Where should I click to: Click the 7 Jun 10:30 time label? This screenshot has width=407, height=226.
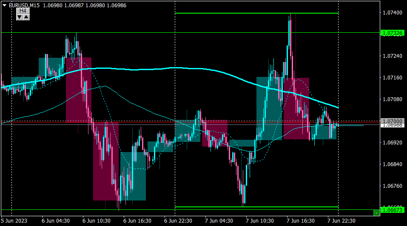(x=259, y=221)
